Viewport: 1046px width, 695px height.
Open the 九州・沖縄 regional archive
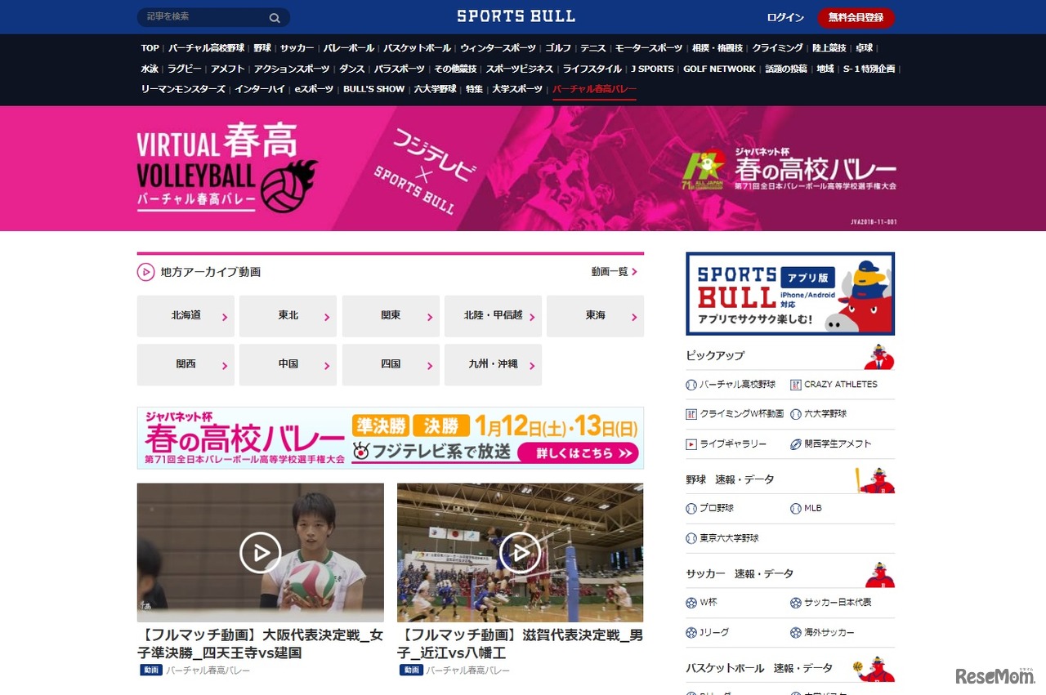(493, 365)
